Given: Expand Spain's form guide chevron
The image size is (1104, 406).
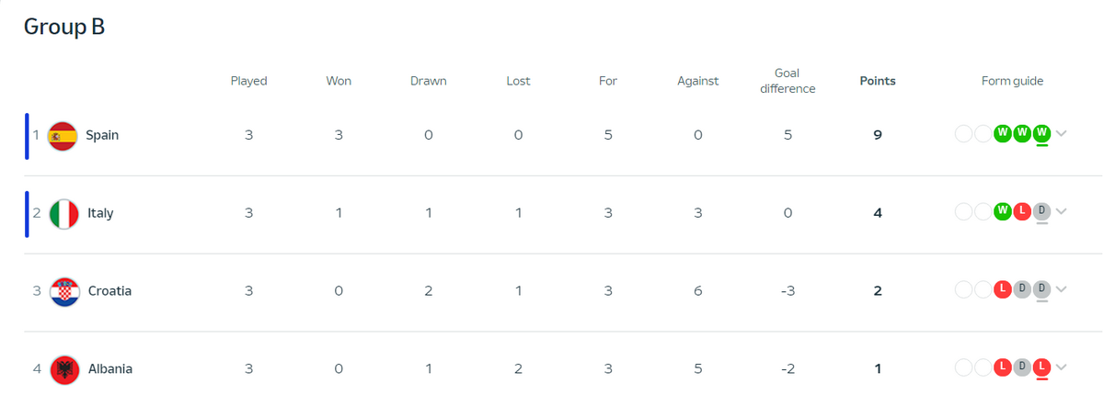Looking at the screenshot, I should click(1062, 134).
